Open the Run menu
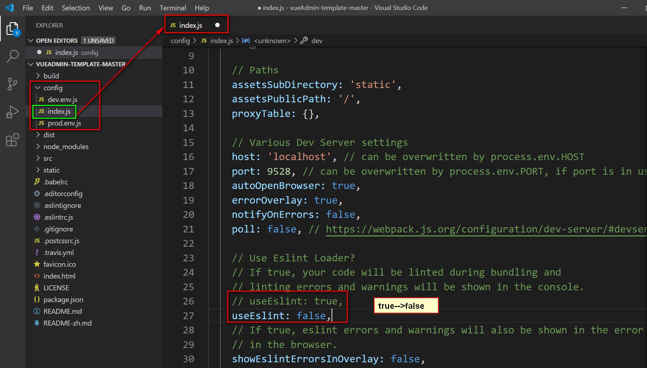The width and height of the screenshot is (647, 368). pos(145,8)
